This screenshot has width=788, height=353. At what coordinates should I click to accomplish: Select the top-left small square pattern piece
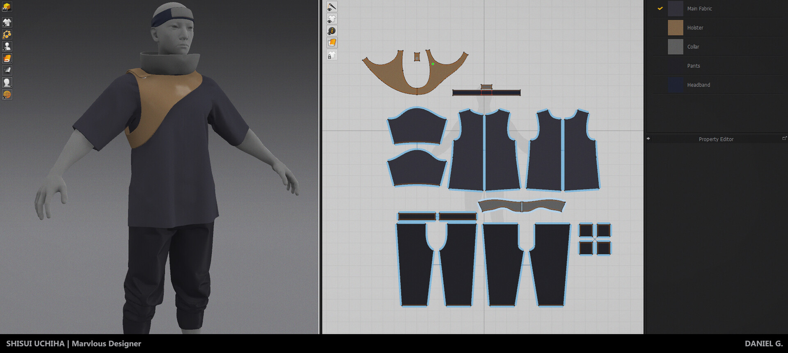[586, 230]
